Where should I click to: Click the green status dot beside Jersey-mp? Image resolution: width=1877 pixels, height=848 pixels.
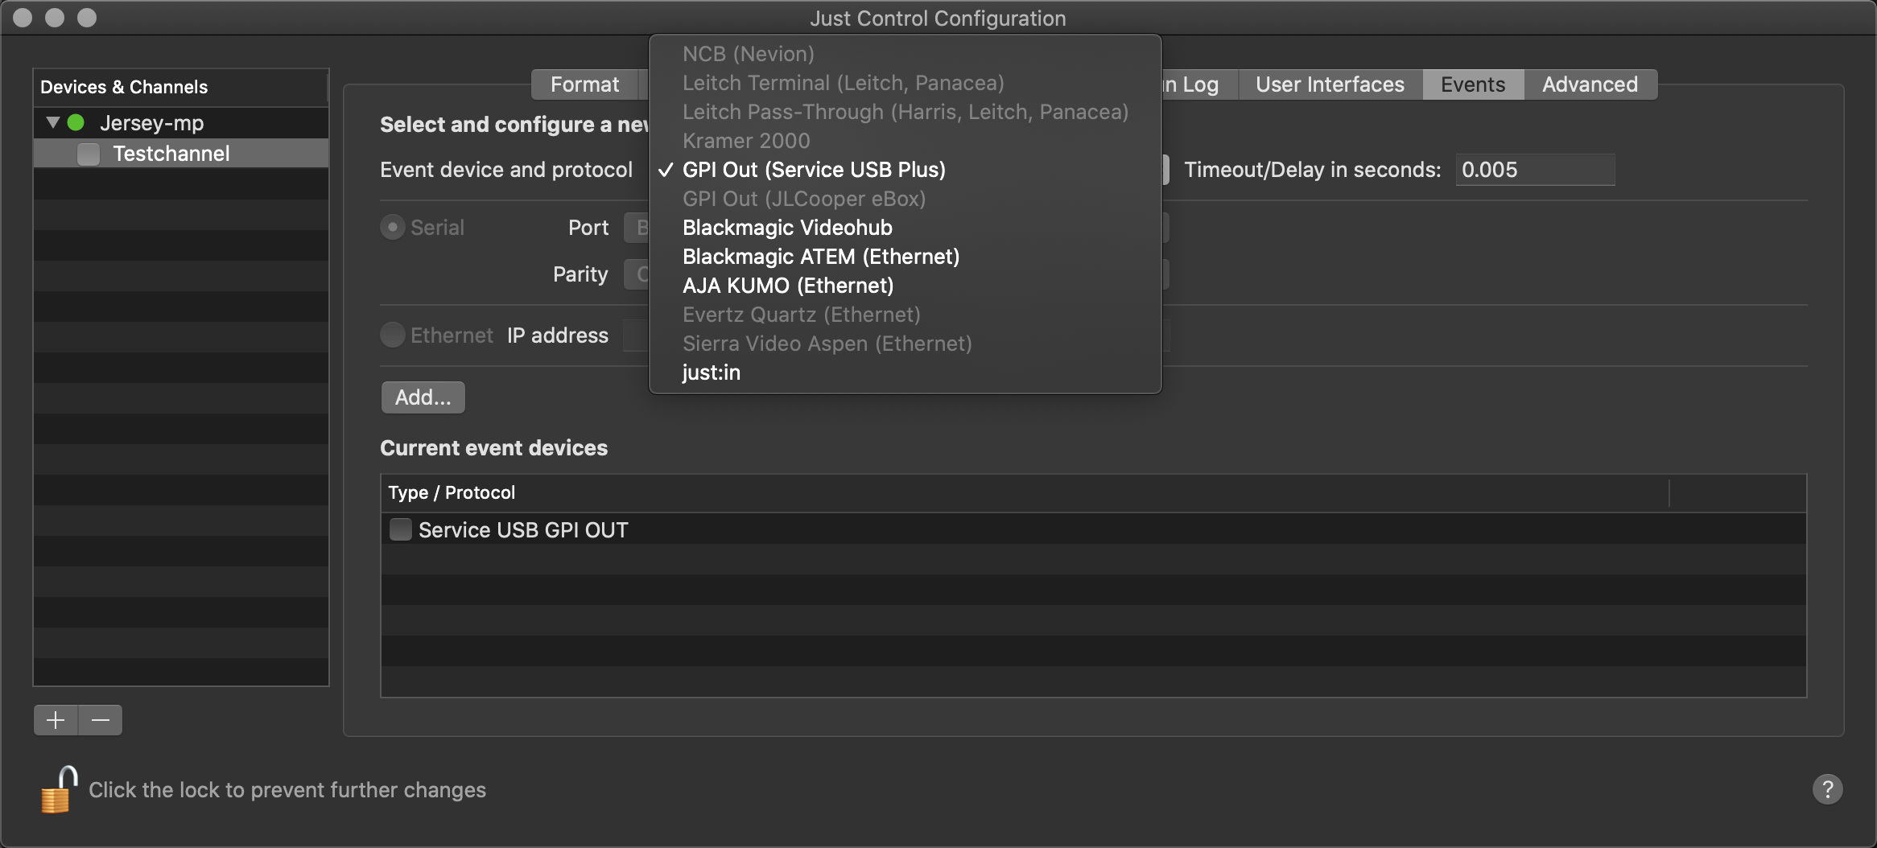coord(76,123)
